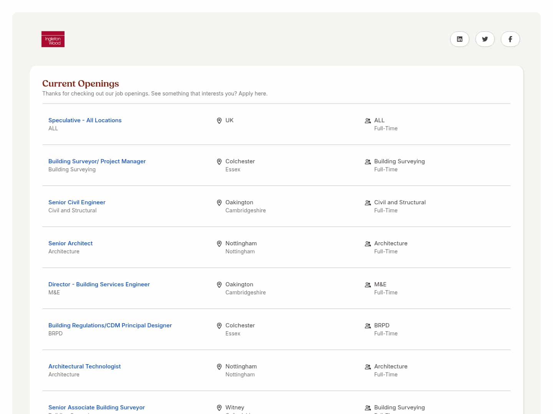Click location pin in Senior Architect row
Image resolution: width=553 pixels, height=414 pixels.
[219, 244]
